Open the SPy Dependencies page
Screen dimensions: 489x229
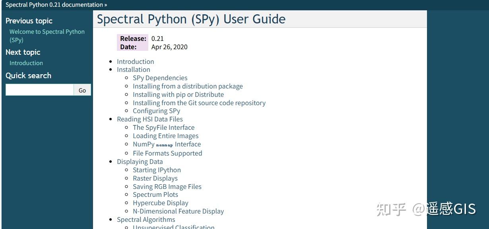160,78
